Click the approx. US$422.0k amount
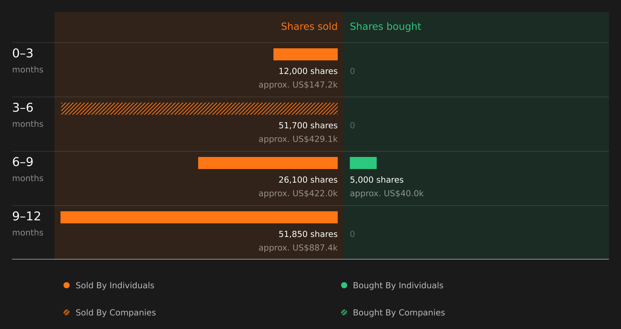Viewport: 621px width, 329px height. (298, 194)
